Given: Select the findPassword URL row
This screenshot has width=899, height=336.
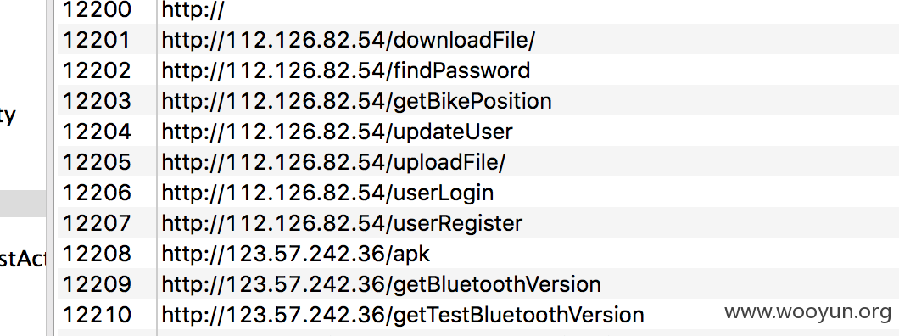Looking at the screenshot, I should (x=478, y=70).
